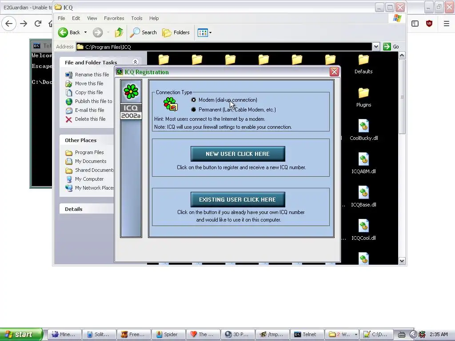
Task: Switch to the Telnet taskbar item
Action: (x=307, y=334)
